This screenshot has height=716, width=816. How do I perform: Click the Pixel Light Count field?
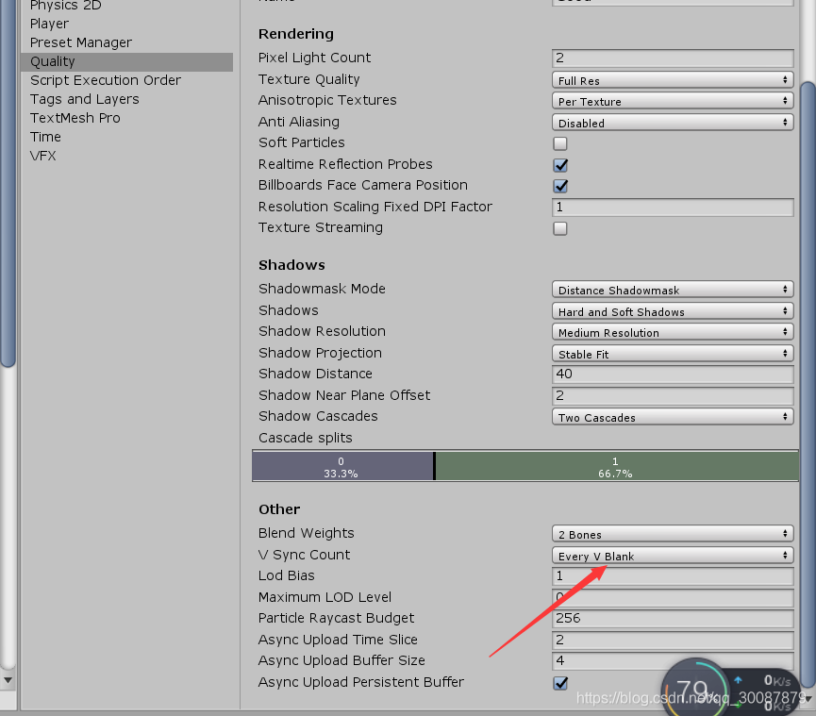pos(673,58)
